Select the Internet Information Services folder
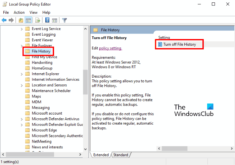The width and height of the screenshot is (235, 165). [x=55, y=79]
